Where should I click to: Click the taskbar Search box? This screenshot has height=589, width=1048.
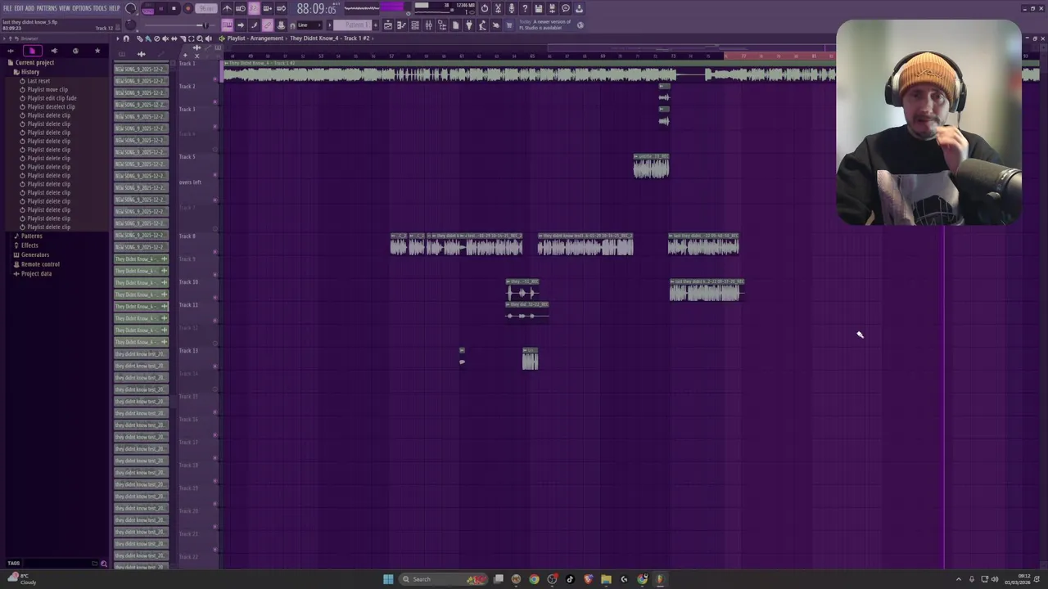coord(443,579)
